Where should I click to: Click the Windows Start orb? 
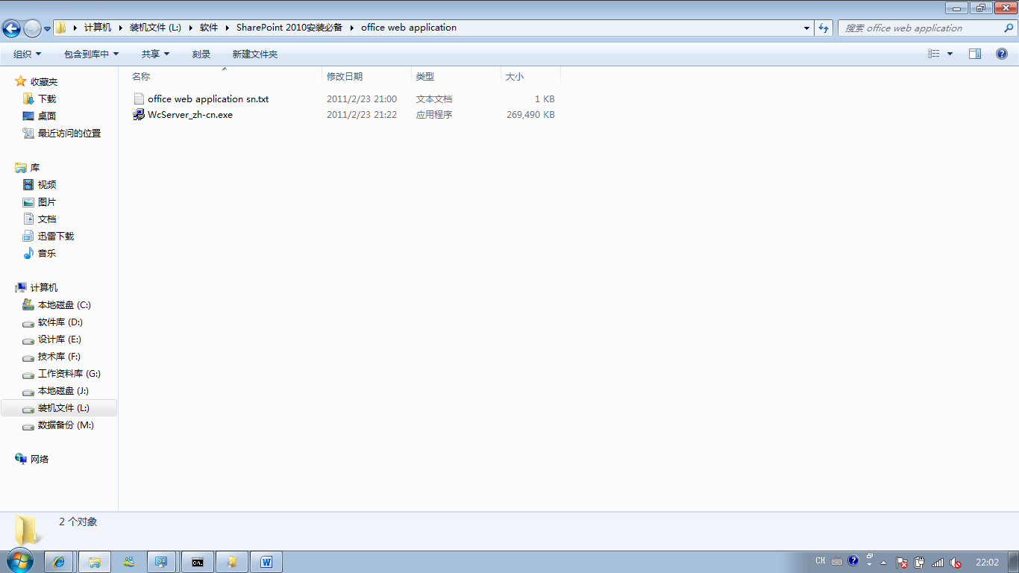pos(20,561)
